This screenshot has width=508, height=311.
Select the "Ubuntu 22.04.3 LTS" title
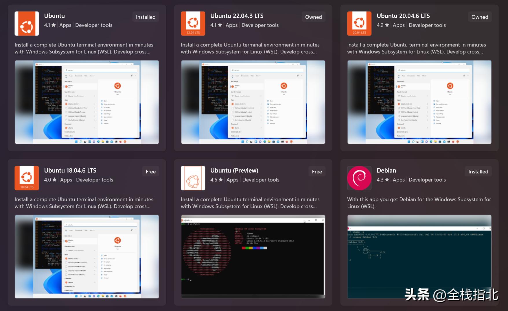tap(237, 16)
